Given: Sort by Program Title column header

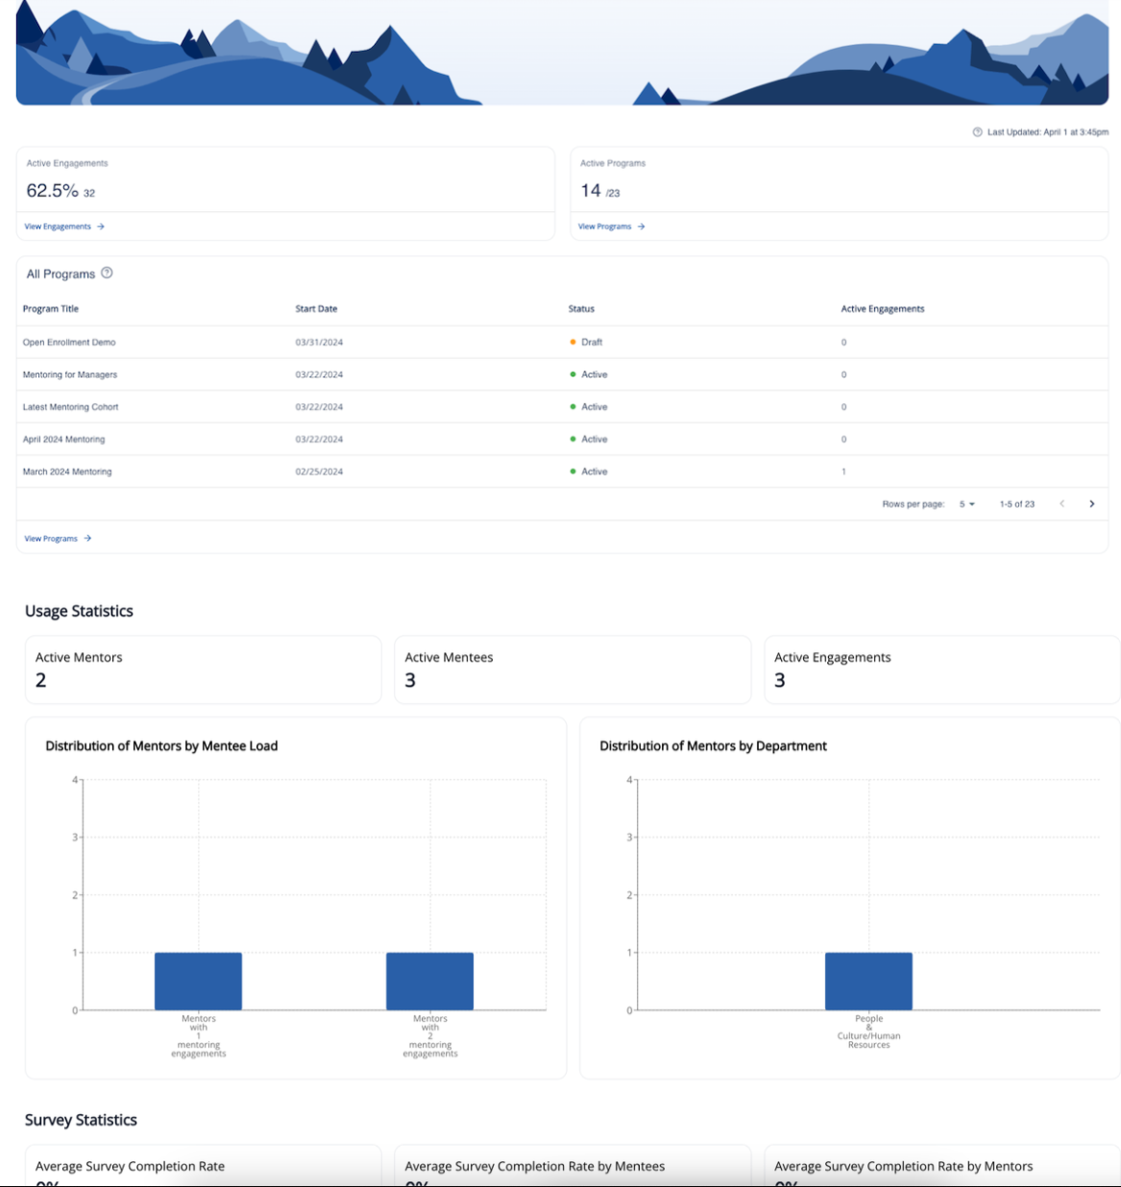Looking at the screenshot, I should tap(51, 309).
